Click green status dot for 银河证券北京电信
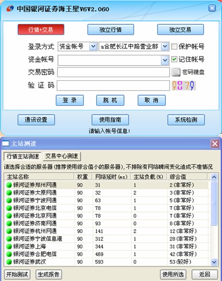This screenshot has height=281, width=222. pyautogui.click(x=9, y=208)
